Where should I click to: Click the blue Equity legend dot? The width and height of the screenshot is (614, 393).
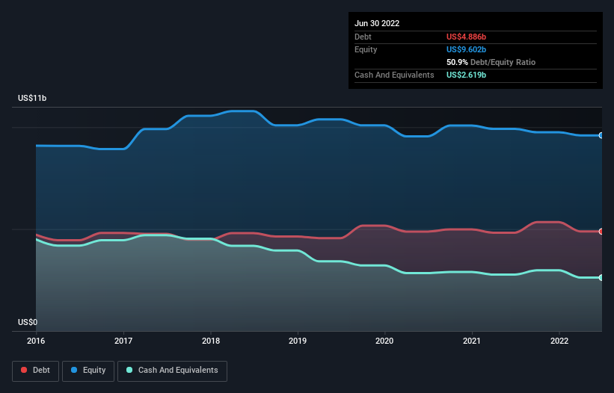pos(74,370)
